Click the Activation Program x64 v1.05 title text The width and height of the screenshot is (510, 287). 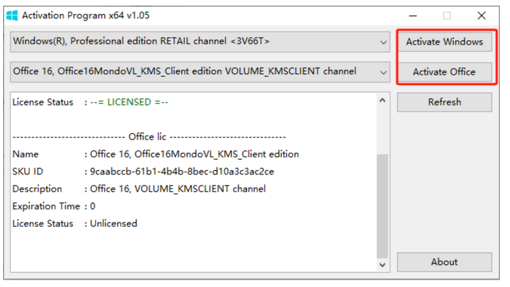pyautogui.click(x=86, y=15)
